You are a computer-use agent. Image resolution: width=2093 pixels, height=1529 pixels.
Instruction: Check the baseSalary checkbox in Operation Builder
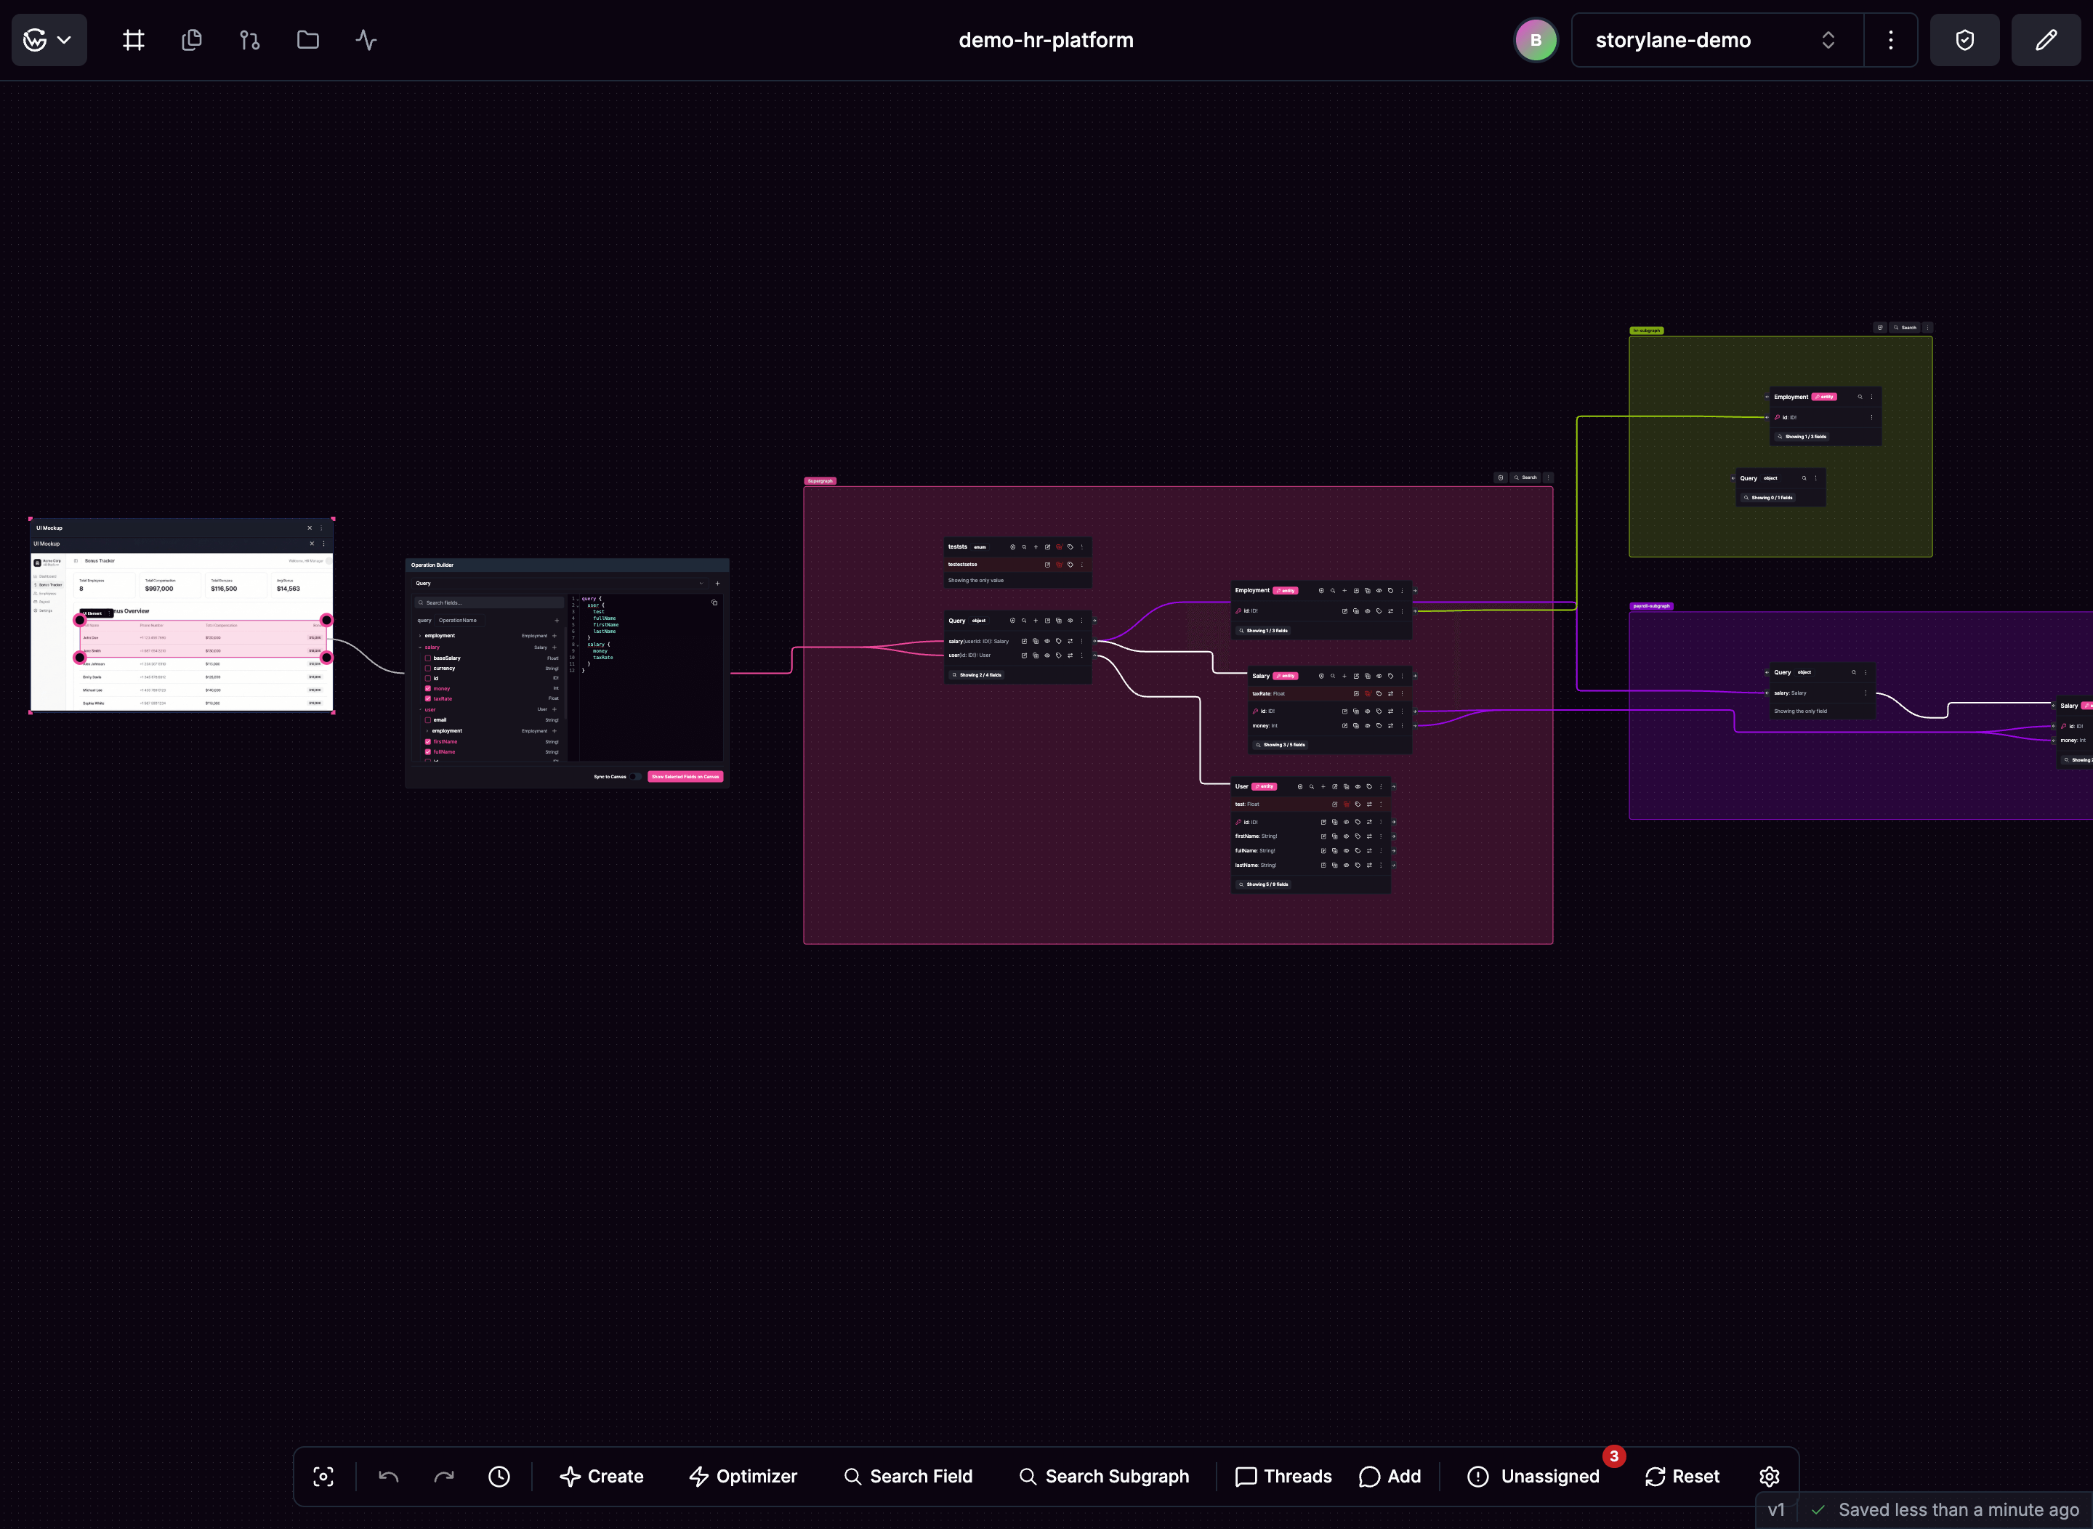tap(429, 658)
